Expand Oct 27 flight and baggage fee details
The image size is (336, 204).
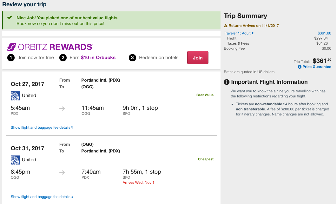(42, 128)
